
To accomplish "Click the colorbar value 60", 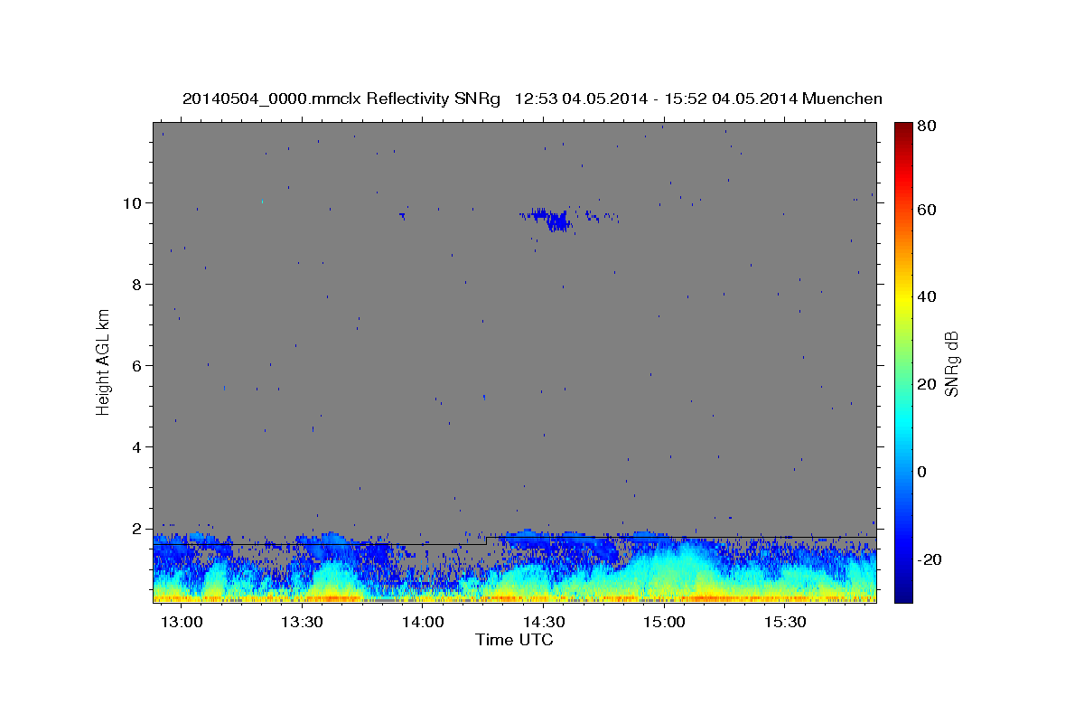I will (925, 210).
